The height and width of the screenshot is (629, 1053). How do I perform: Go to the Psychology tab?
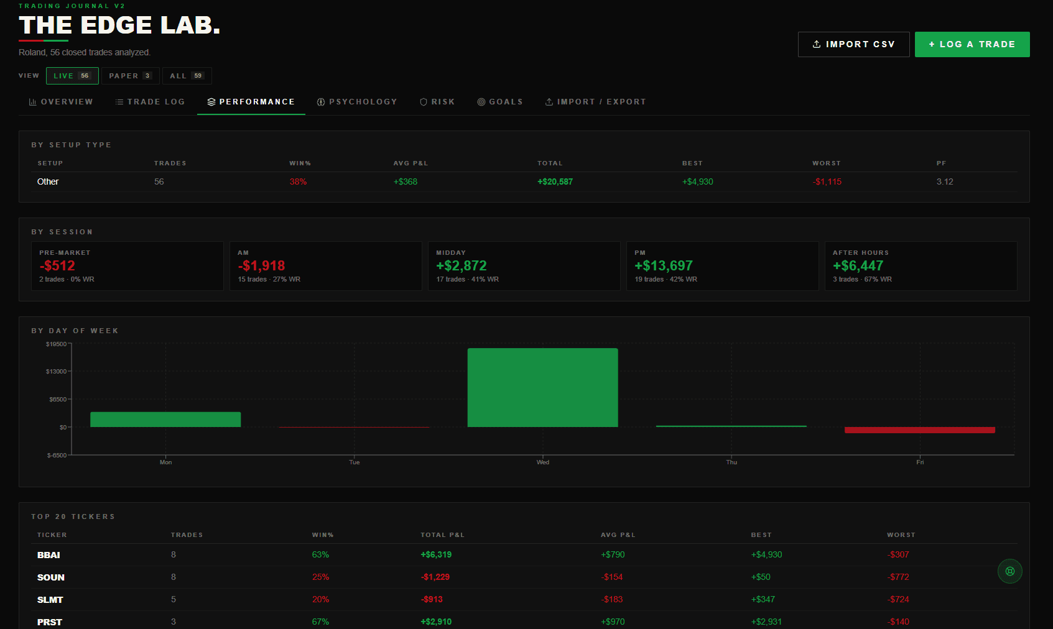pyautogui.click(x=357, y=102)
